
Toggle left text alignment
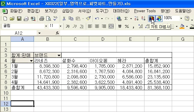(x=90, y=26)
